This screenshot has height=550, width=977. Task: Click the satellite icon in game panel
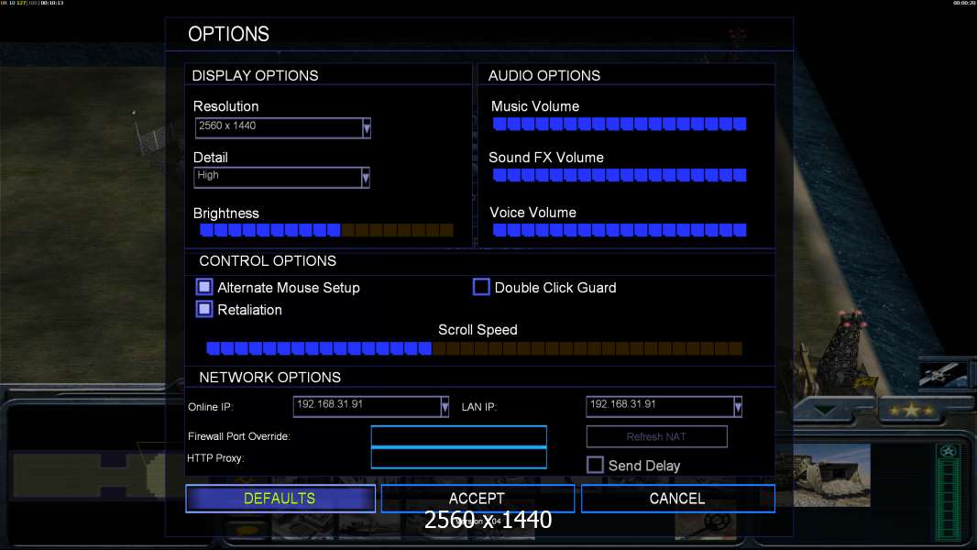point(943,374)
